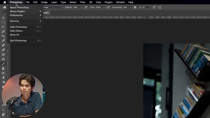Click the brush angle 0° field
Image resolution: width=210 pixels, height=118 pixels.
pyautogui.click(x=146, y=7)
